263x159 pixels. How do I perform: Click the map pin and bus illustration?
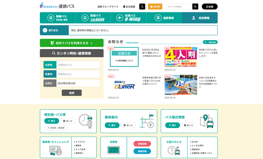(x=207, y=121)
